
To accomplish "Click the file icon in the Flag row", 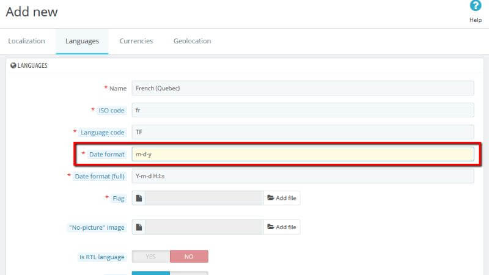I will pos(139,198).
